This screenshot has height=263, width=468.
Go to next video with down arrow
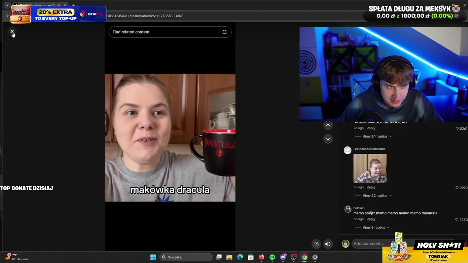click(x=328, y=139)
